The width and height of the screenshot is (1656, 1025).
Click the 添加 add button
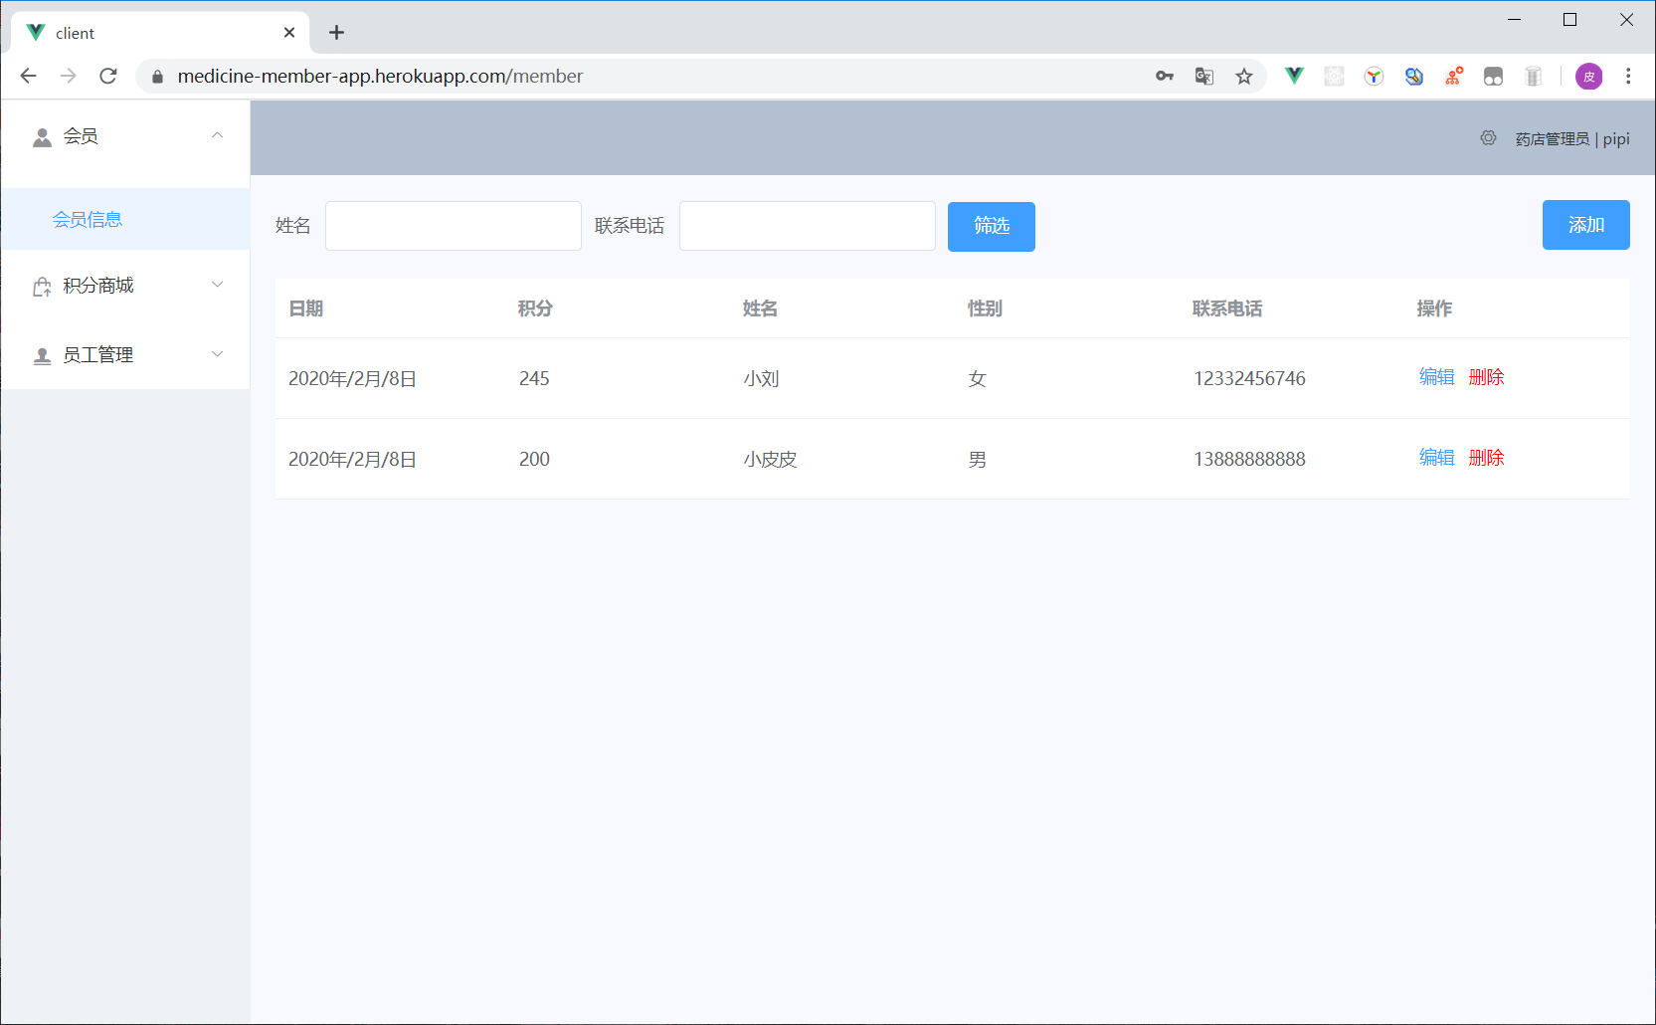point(1586,225)
